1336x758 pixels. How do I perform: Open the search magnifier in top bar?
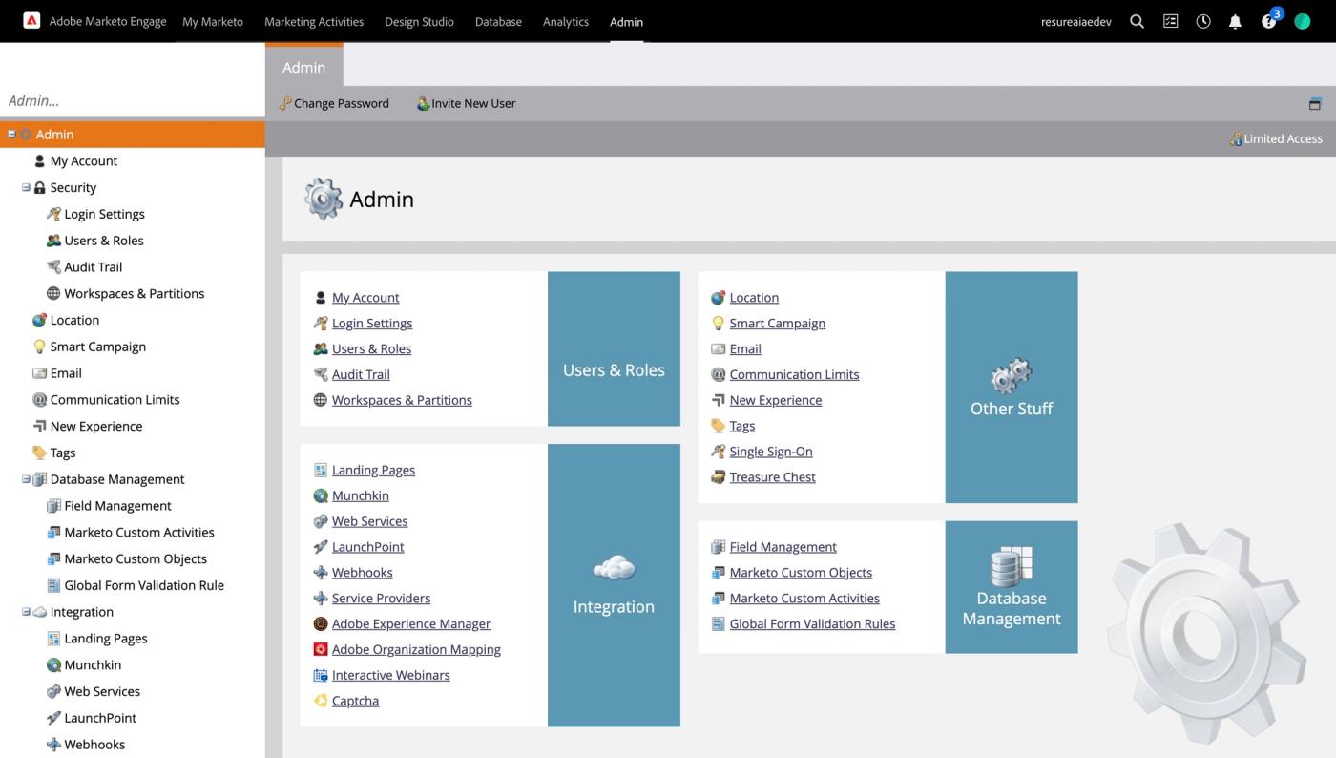pyautogui.click(x=1137, y=21)
